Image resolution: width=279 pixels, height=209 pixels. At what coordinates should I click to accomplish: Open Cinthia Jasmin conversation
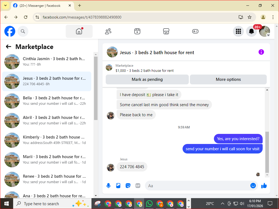click(47, 62)
